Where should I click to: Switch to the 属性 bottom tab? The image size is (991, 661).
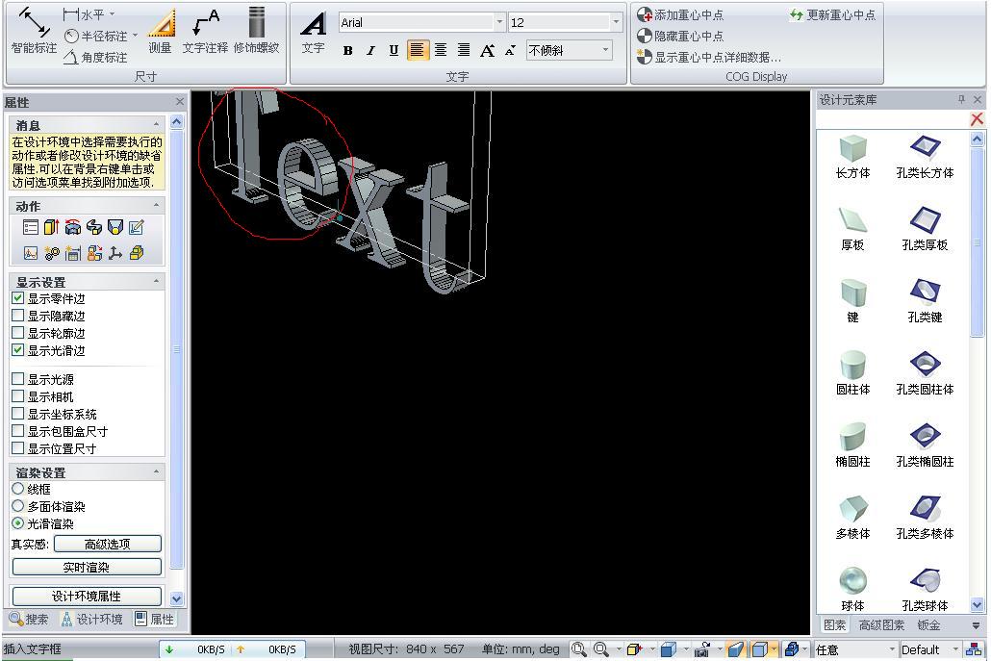tap(154, 619)
